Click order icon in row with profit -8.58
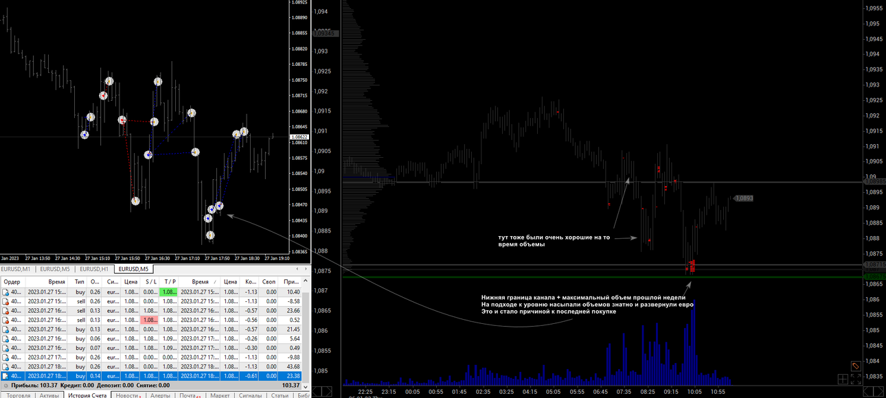This screenshot has height=398, width=886. coord(5,301)
